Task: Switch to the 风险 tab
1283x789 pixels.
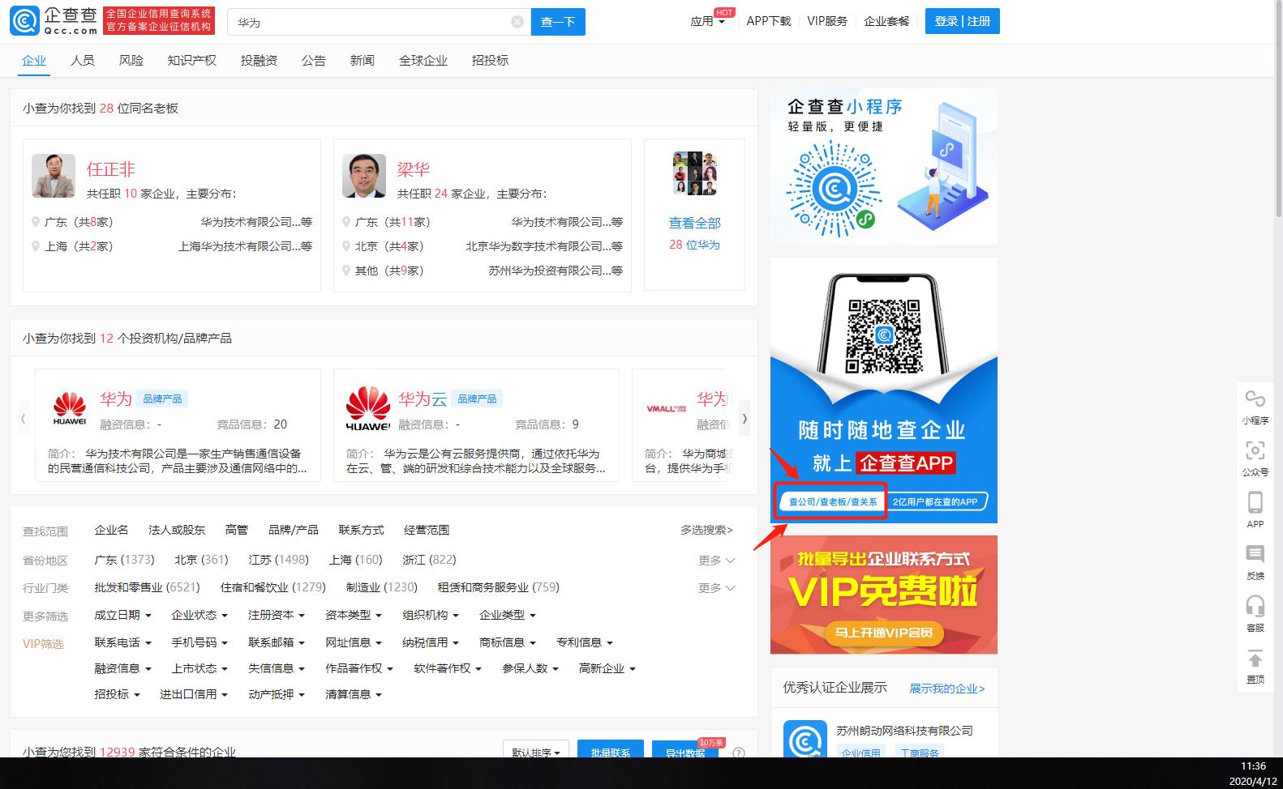Action: (131, 60)
